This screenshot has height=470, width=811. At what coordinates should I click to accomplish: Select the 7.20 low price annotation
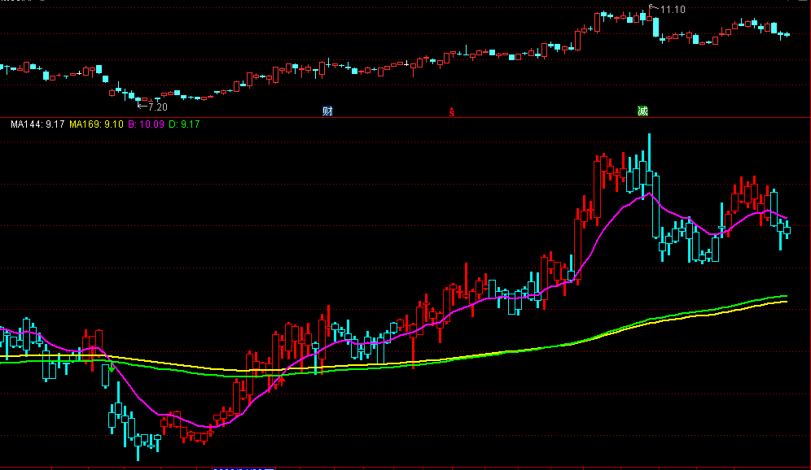[x=156, y=107]
